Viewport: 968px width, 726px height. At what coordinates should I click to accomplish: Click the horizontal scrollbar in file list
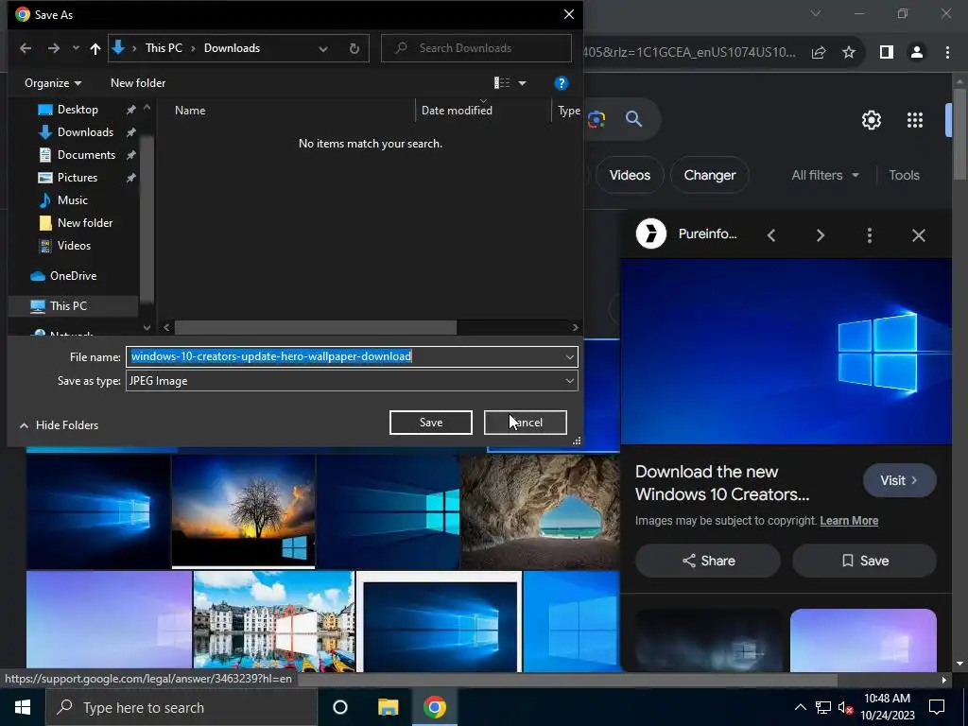click(x=316, y=327)
